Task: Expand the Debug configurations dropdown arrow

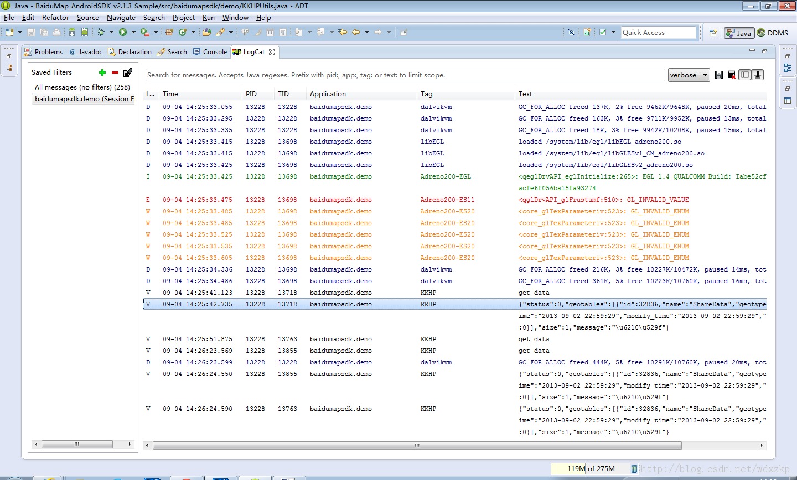Action: [111, 33]
